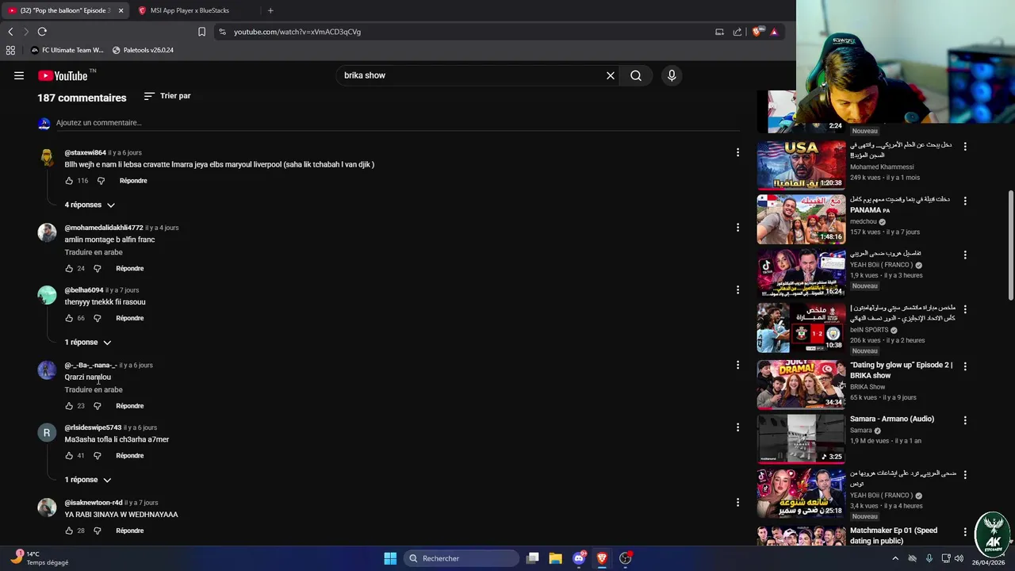Translate the 'Qrarzi namlou' comment to Arabic
The width and height of the screenshot is (1015, 571).
pos(94,389)
